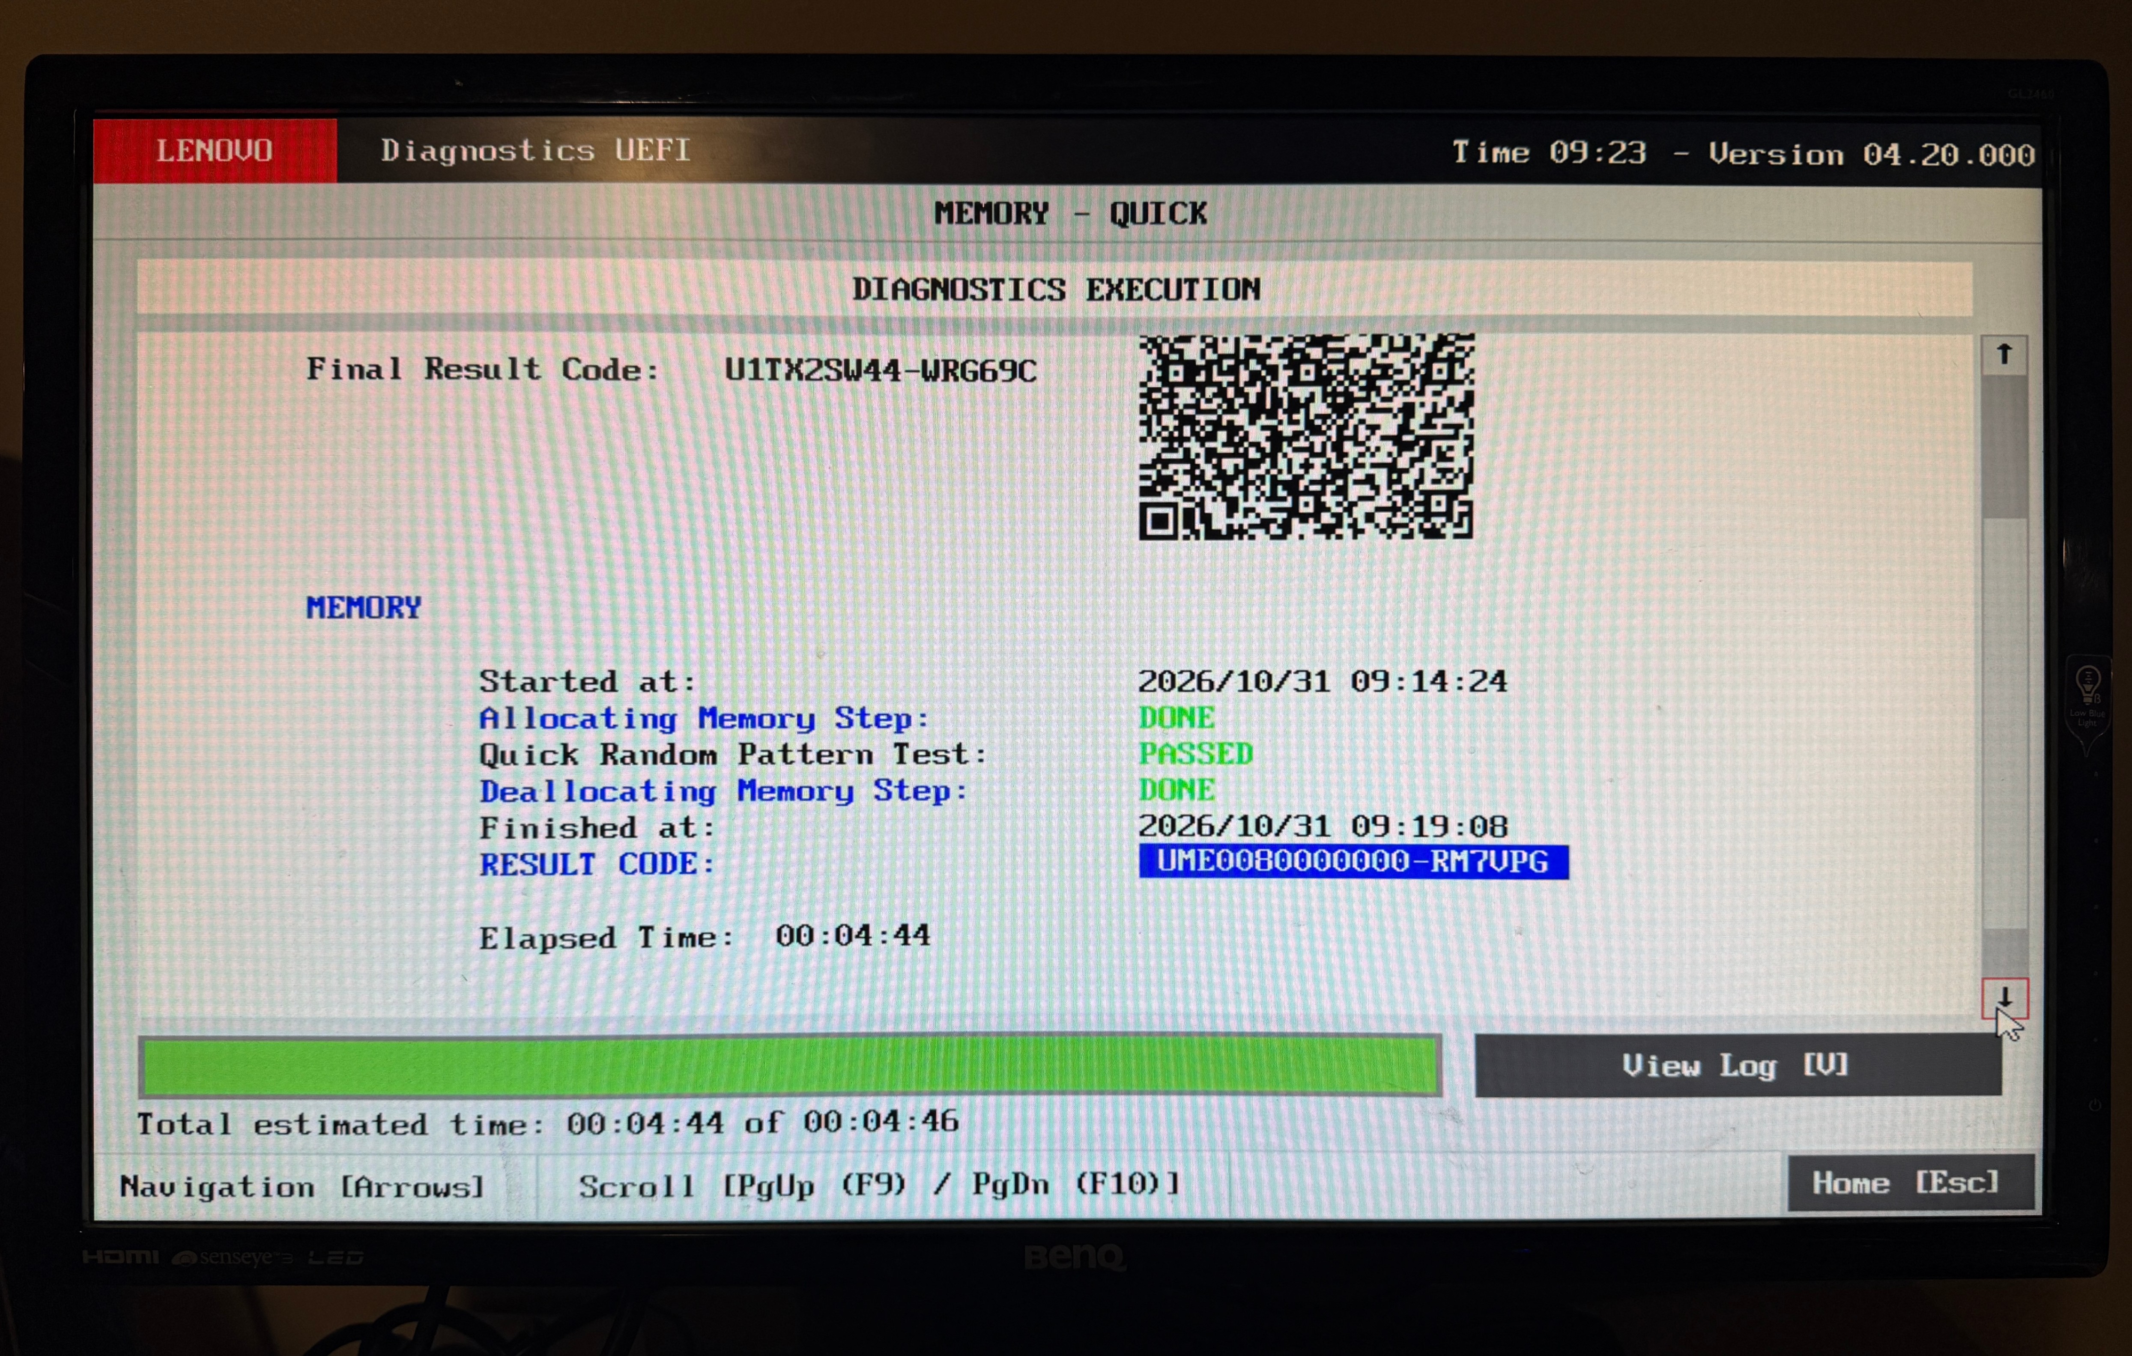The height and width of the screenshot is (1356, 2132).
Task: Click the MEMORY - QUICK heading
Action: pyautogui.click(x=1070, y=213)
